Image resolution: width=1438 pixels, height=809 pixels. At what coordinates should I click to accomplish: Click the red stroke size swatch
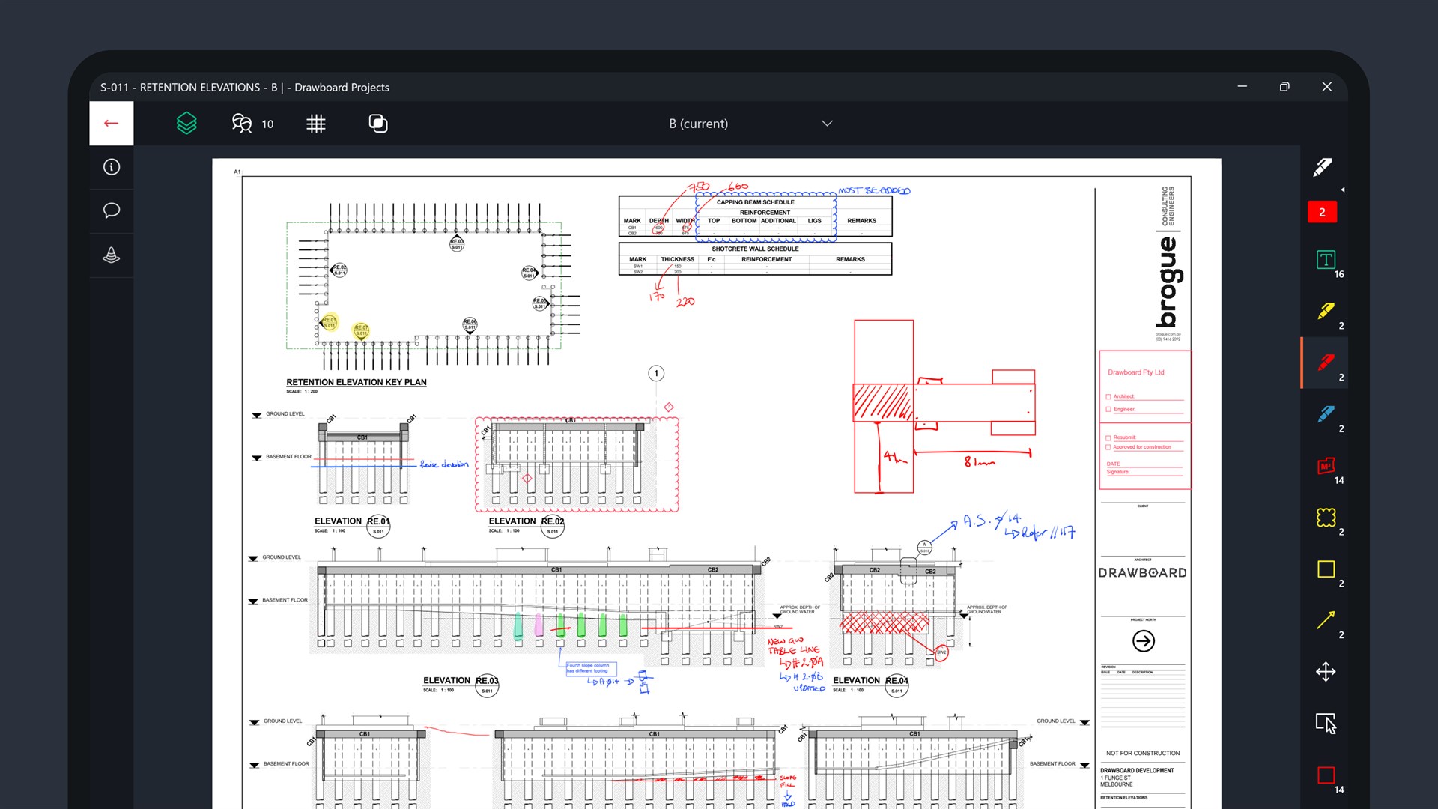coord(1322,212)
